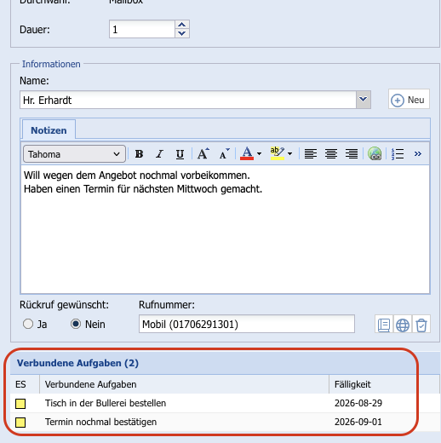Underline the selected note text
441x443 pixels.
pos(180,154)
